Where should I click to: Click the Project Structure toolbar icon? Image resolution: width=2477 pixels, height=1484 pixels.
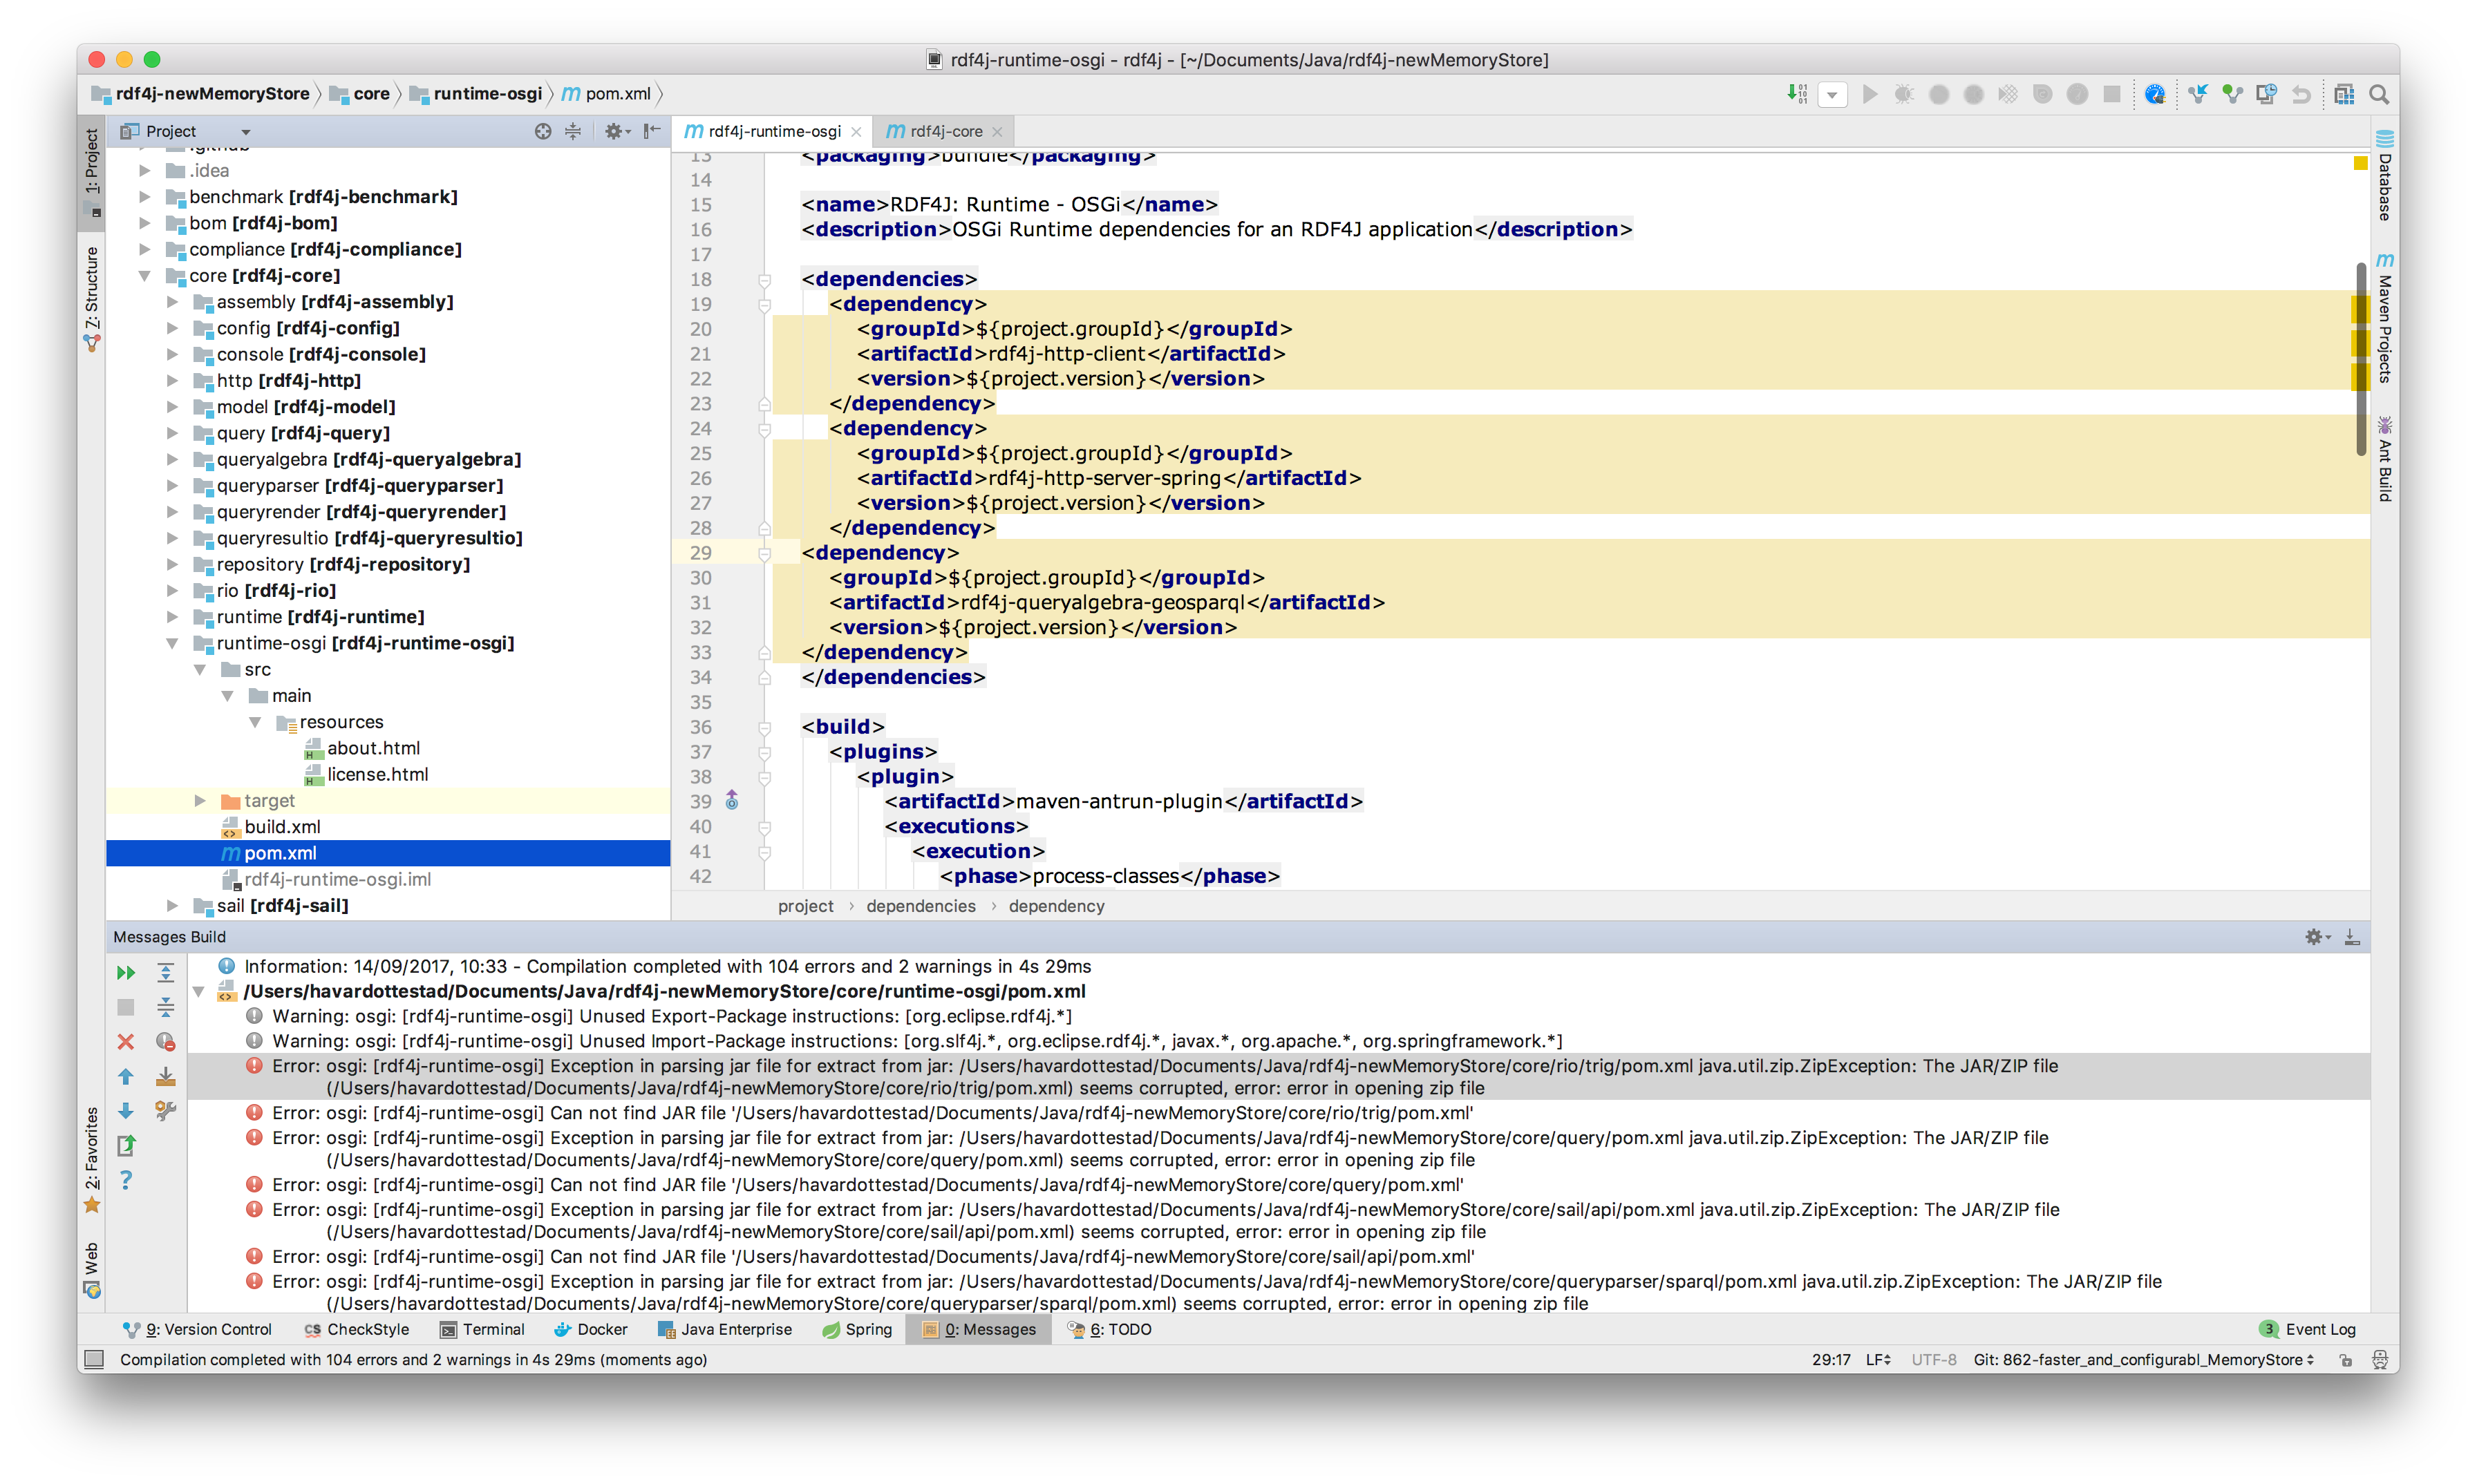click(x=2344, y=94)
